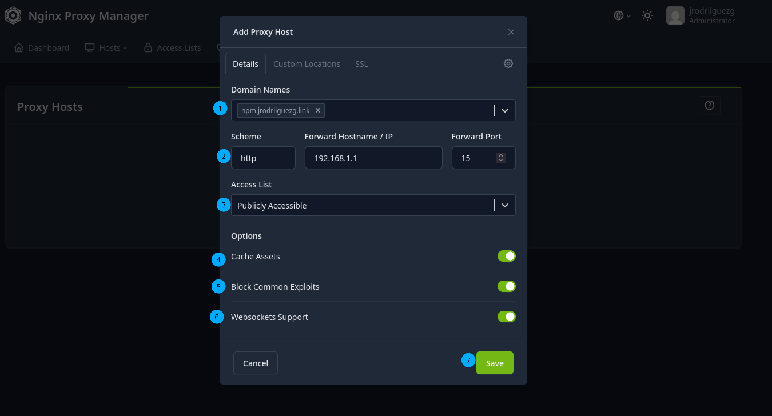This screenshot has width=772, height=416.
Task: Click the jrodriguezg user avatar
Action: pos(675,15)
